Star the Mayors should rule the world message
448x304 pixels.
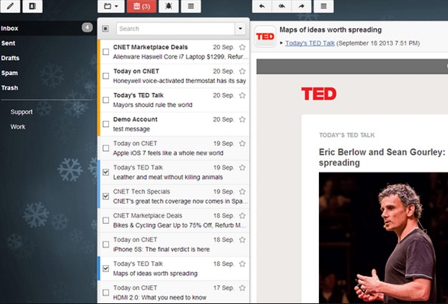(242, 95)
